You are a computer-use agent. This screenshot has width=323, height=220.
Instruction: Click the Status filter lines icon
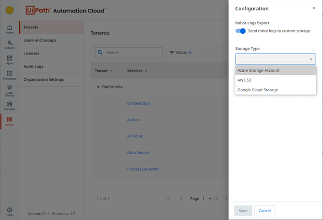coord(172,52)
